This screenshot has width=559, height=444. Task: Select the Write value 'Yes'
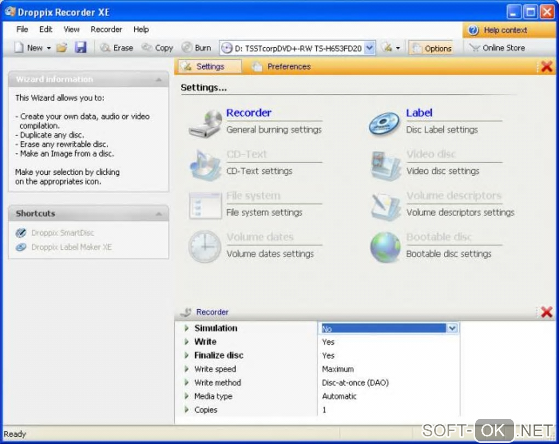[x=328, y=342]
